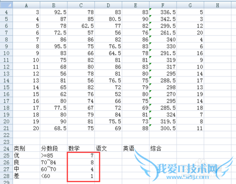Select row 4 header
Viewport: 236px width, 184px height.
[6, 12]
